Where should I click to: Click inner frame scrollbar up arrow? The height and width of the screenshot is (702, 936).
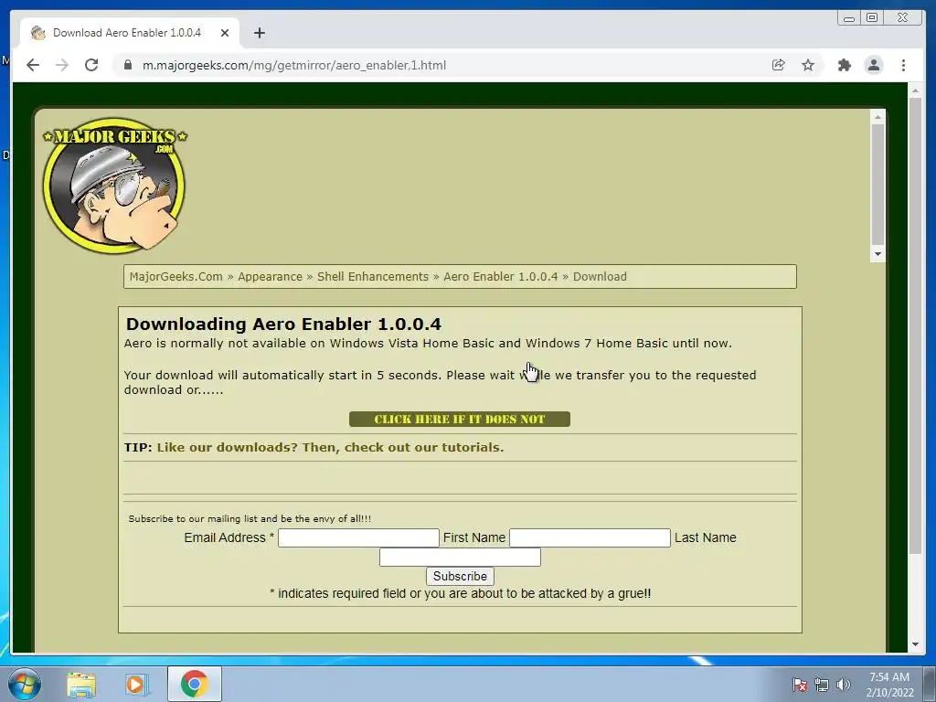[877, 117]
